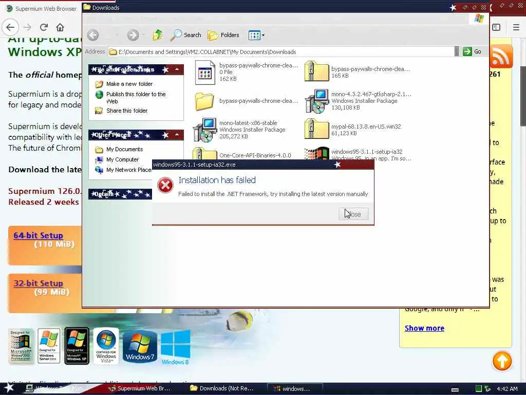This screenshot has width=526, height=395.
Task: Click the Windows 8 compatibility logo
Action: pos(176,347)
